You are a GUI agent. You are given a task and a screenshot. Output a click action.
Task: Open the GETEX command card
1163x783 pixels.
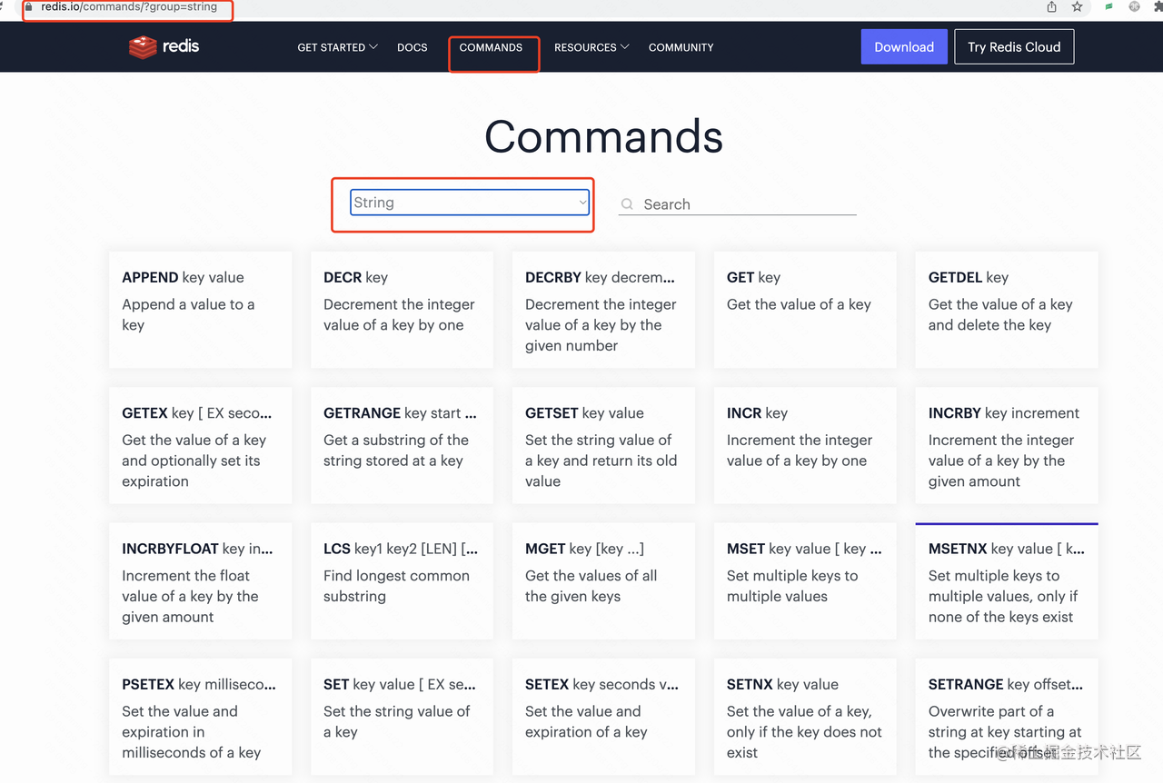[x=201, y=445]
